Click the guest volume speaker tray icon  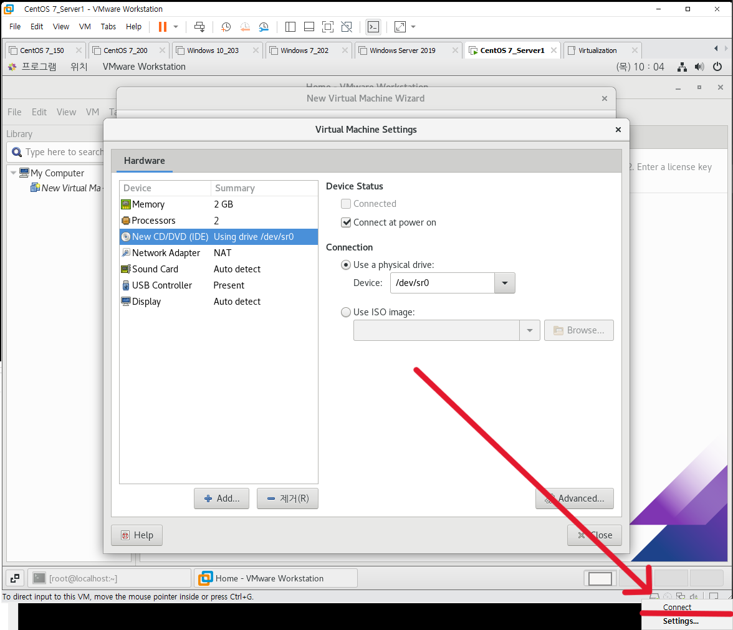tap(699, 67)
